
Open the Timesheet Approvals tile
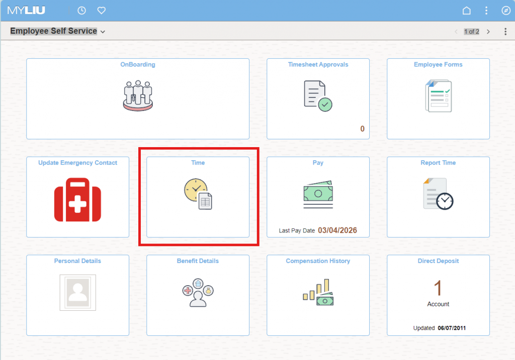click(x=318, y=98)
